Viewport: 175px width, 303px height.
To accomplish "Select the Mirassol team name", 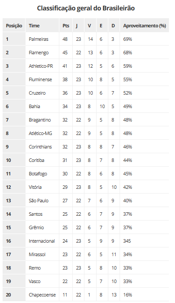I will [37, 254].
